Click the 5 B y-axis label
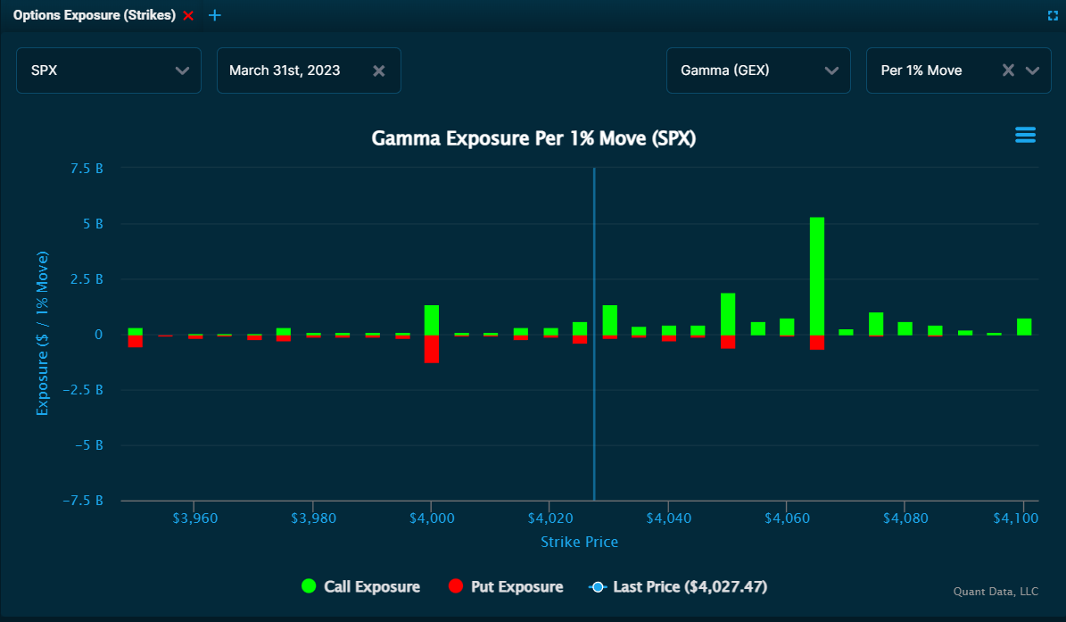 pos(93,224)
